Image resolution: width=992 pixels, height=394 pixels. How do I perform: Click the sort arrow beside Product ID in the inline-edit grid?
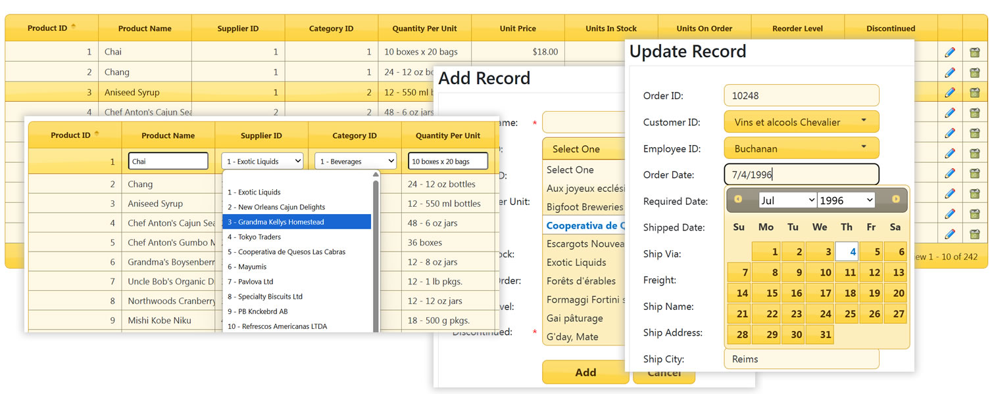[97, 134]
